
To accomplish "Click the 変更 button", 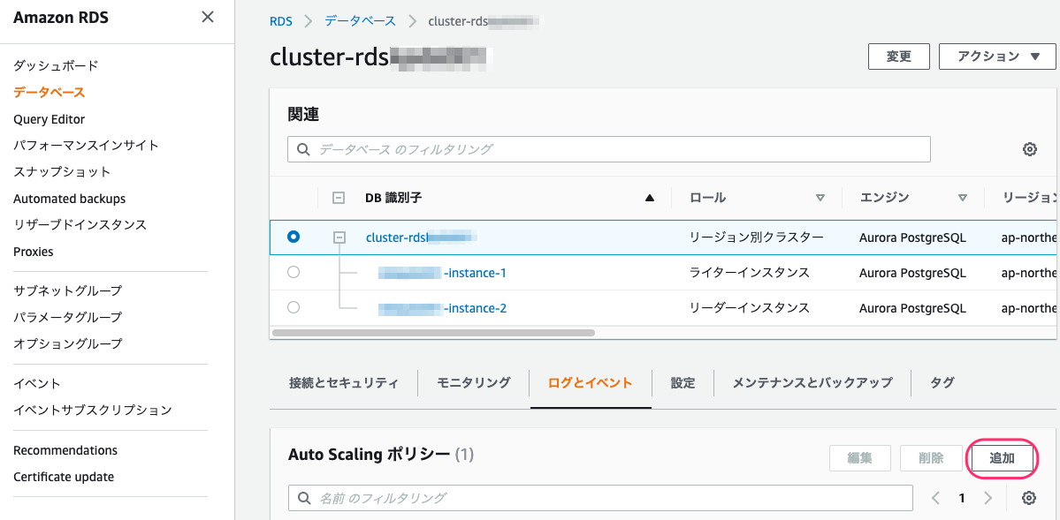I will pyautogui.click(x=898, y=57).
